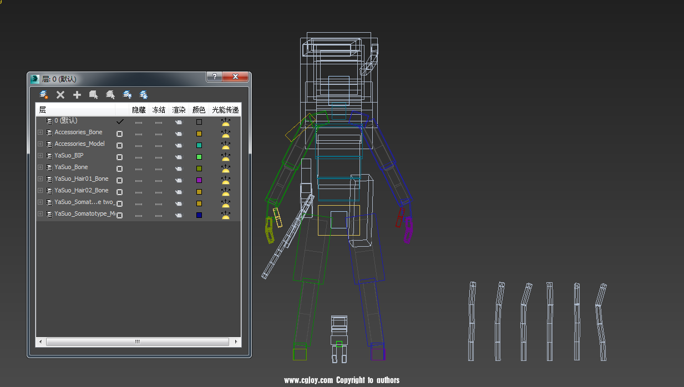Viewport: 684px width, 387px height.
Task: Click the horizontal scrollbar right arrow
Action: click(x=237, y=342)
